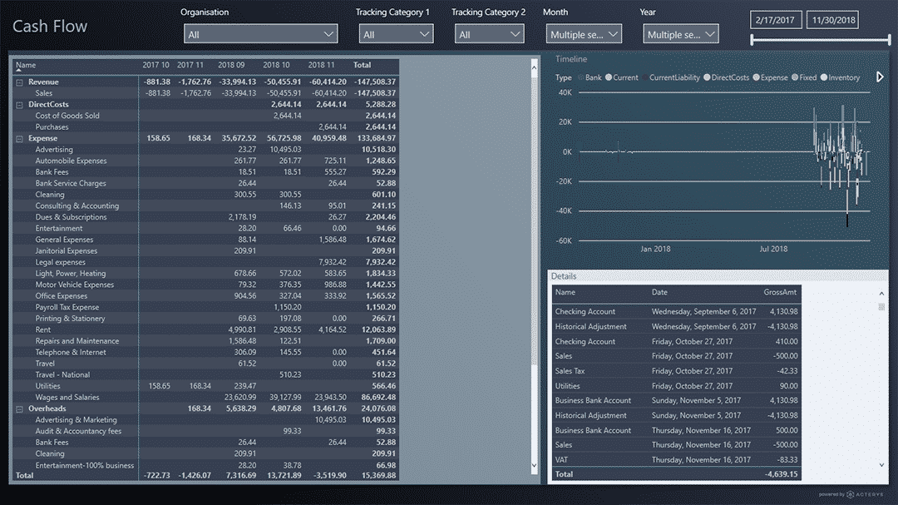Click the Details table scroll-up arrow

(881, 293)
